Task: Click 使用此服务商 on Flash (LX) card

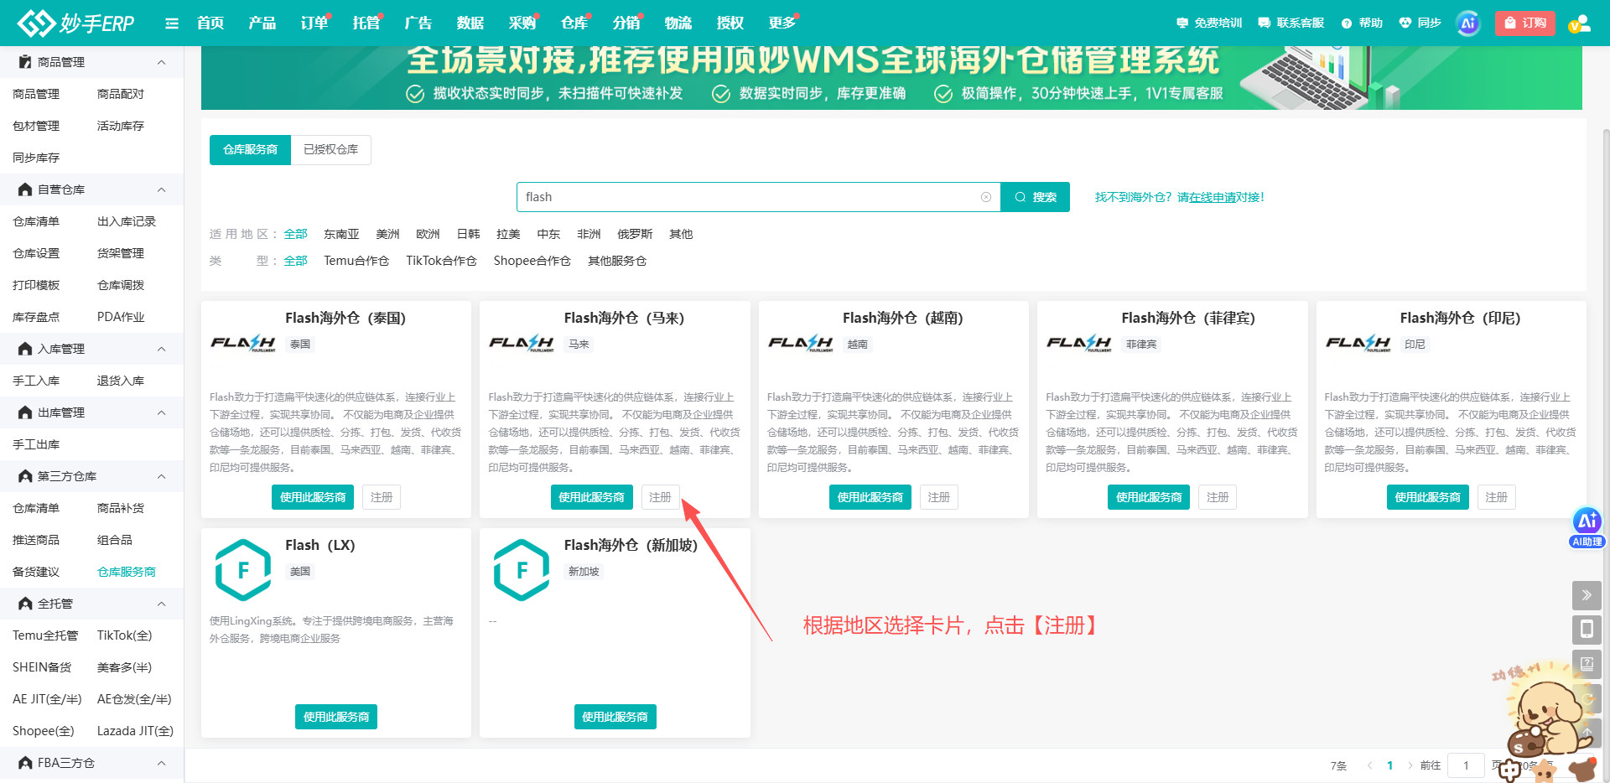Action: [x=336, y=717]
